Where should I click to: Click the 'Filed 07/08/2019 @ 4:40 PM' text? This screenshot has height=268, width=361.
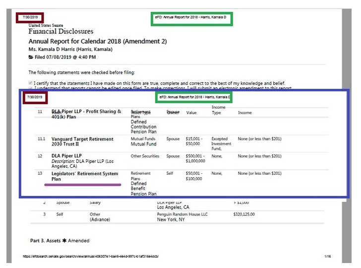65,57
